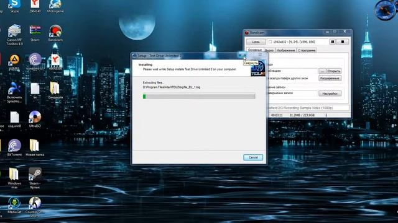Click the Bandicam sample video banner
Screen dimensions: 398x223
[308, 108]
